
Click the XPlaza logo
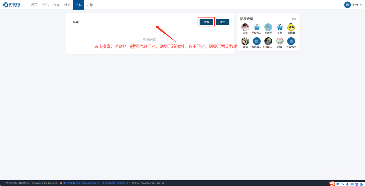(12, 5)
